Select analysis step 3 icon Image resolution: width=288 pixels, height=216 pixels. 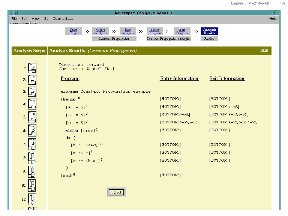32,91
